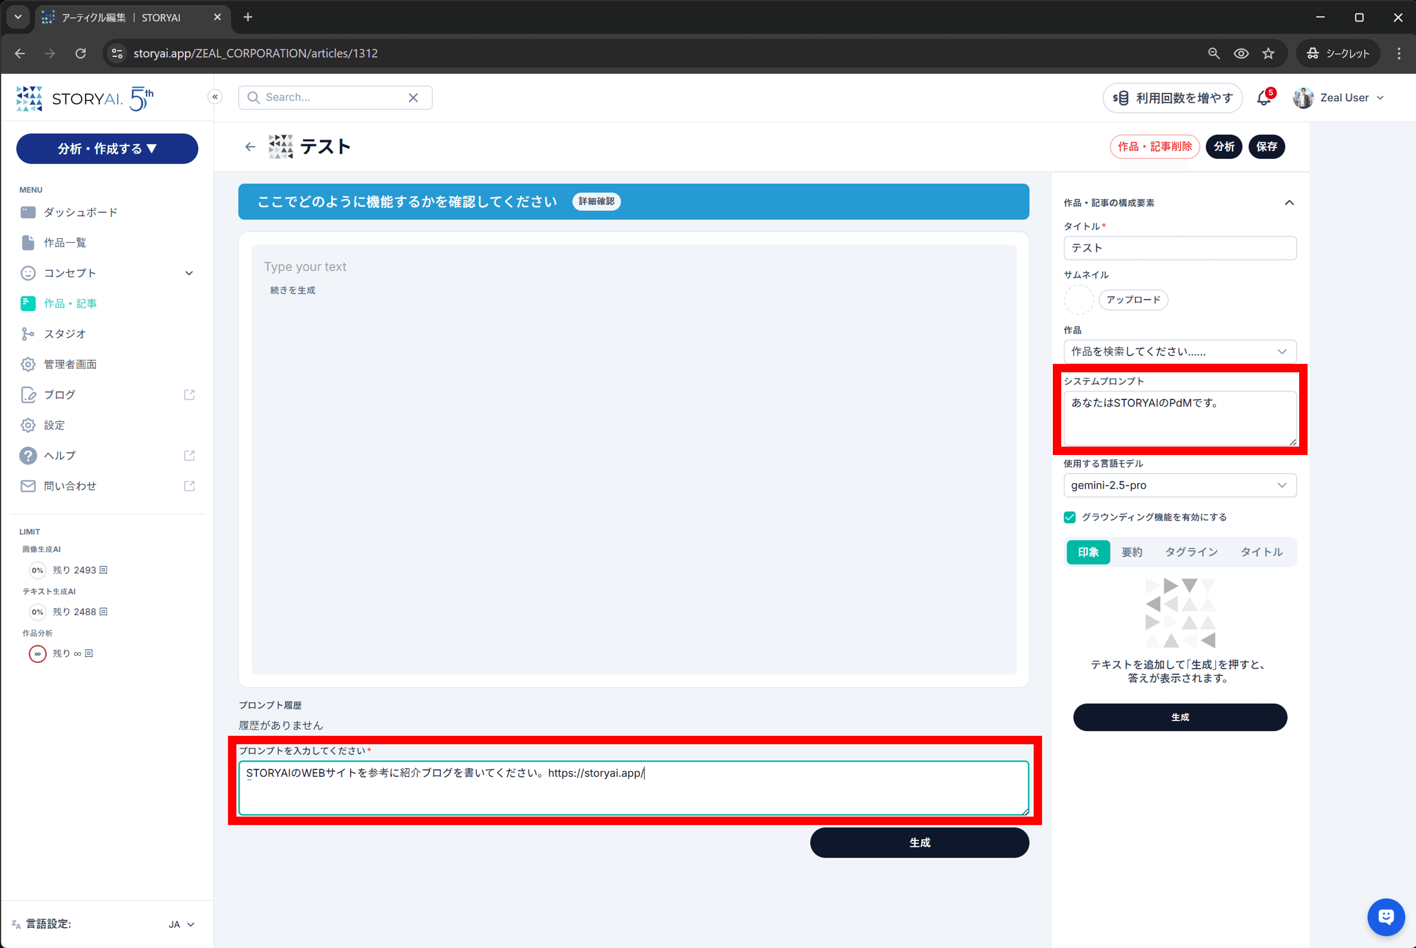Click the 詳細確認 badge in the banner

pyautogui.click(x=596, y=201)
